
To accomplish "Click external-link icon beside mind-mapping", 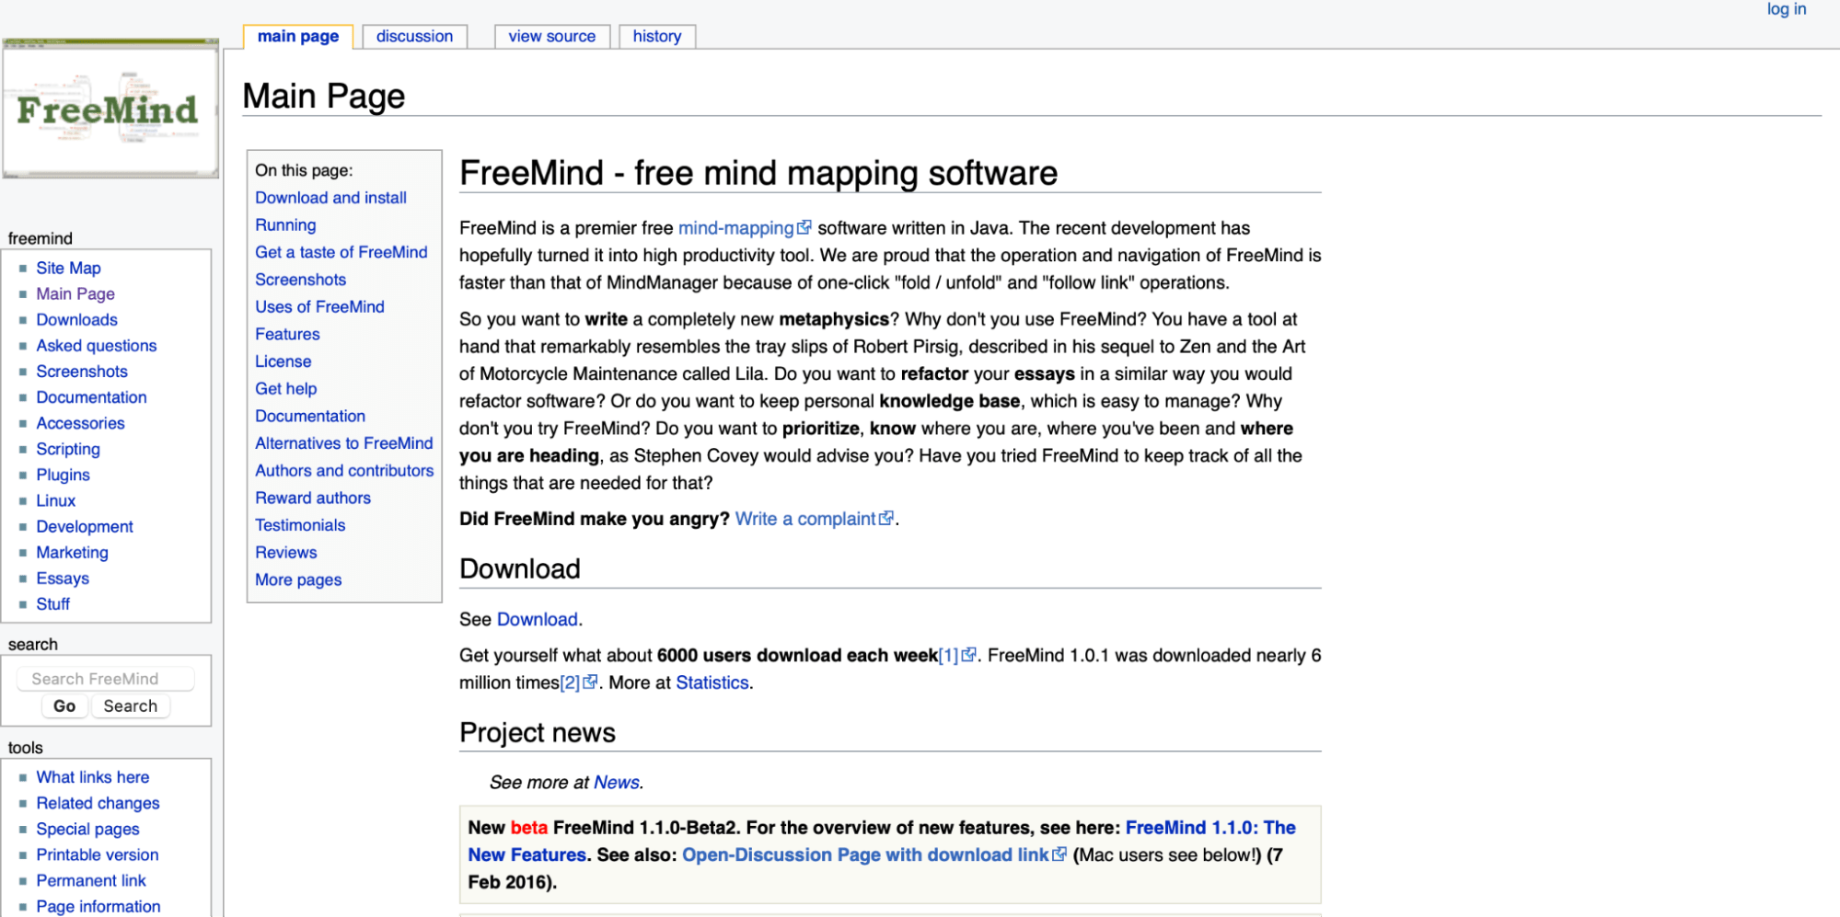I will pyautogui.click(x=804, y=227).
